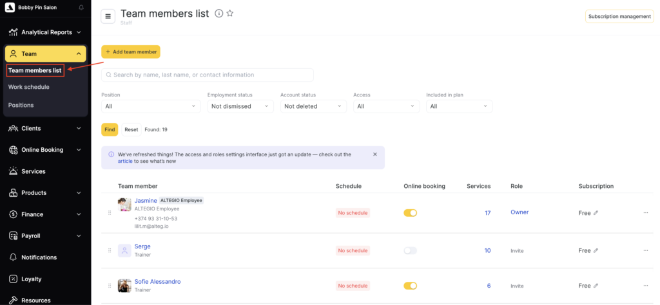The image size is (660, 305).
Task: Dismiss the refresh notice banner
Action: point(375,154)
